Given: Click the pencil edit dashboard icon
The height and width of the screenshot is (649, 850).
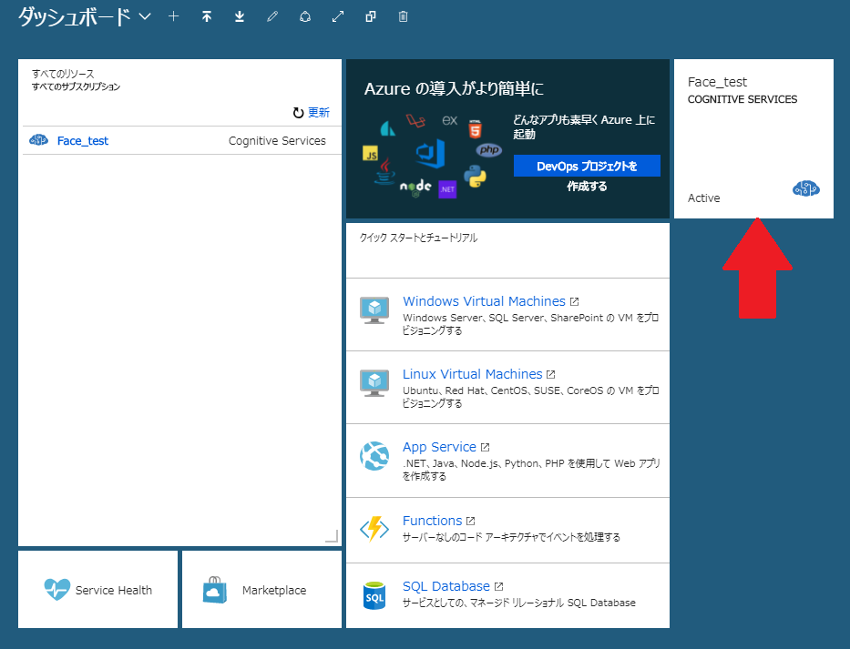Looking at the screenshot, I should click(x=272, y=16).
